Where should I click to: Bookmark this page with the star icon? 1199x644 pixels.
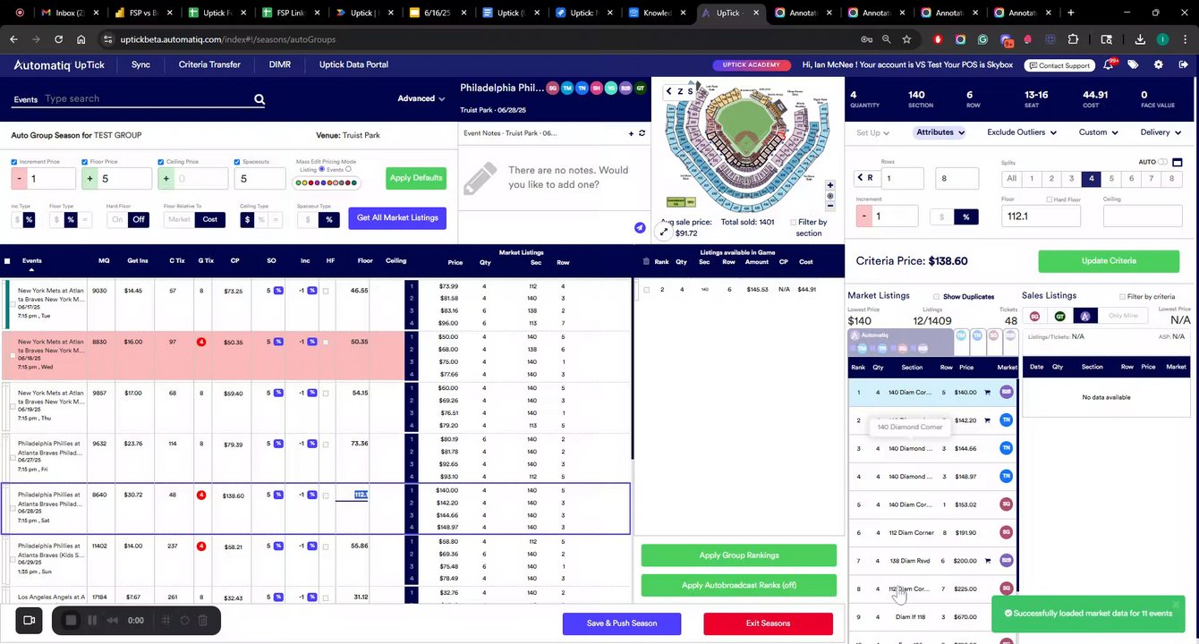[x=906, y=39]
